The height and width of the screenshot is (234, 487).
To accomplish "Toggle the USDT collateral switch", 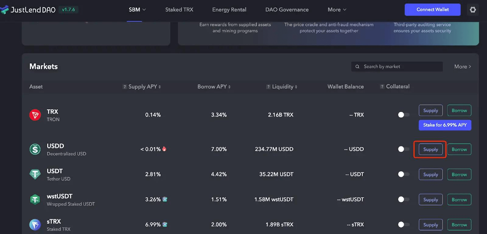I will 404,174.
